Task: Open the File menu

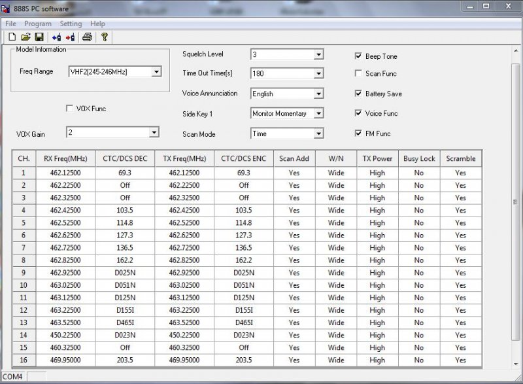Action: (10, 24)
